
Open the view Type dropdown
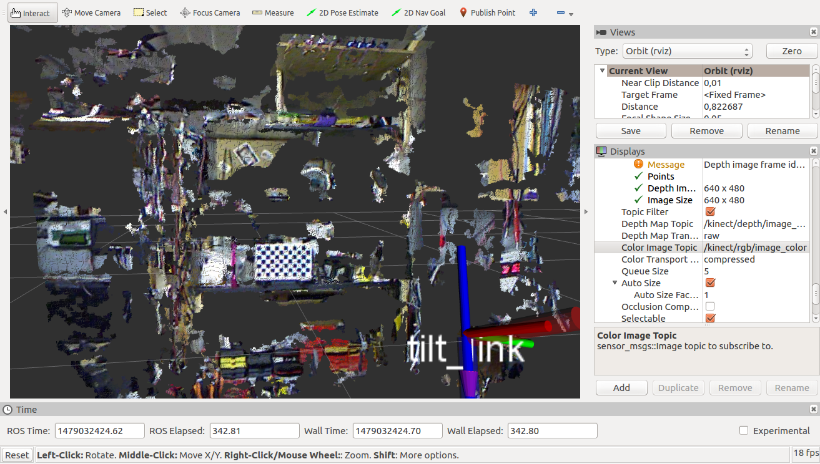pyautogui.click(x=686, y=51)
